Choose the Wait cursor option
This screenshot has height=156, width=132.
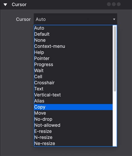pos(73,71)
